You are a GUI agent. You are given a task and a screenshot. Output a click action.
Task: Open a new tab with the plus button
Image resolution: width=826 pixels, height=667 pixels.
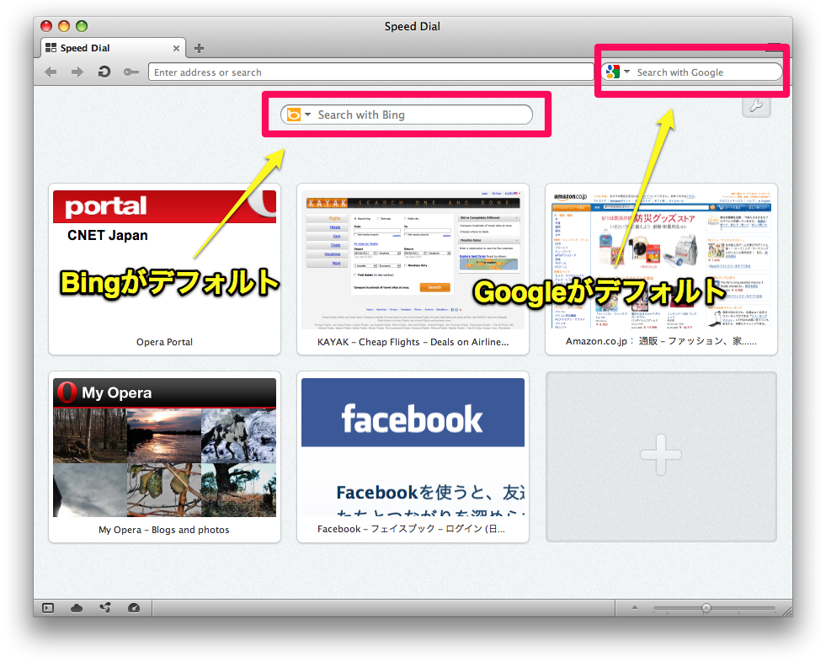[x=199, y=49]
